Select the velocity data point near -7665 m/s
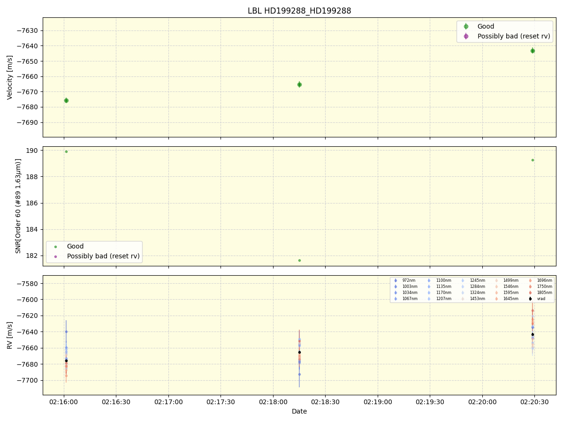Screen dimensions: 563x422 coord(299,85)
